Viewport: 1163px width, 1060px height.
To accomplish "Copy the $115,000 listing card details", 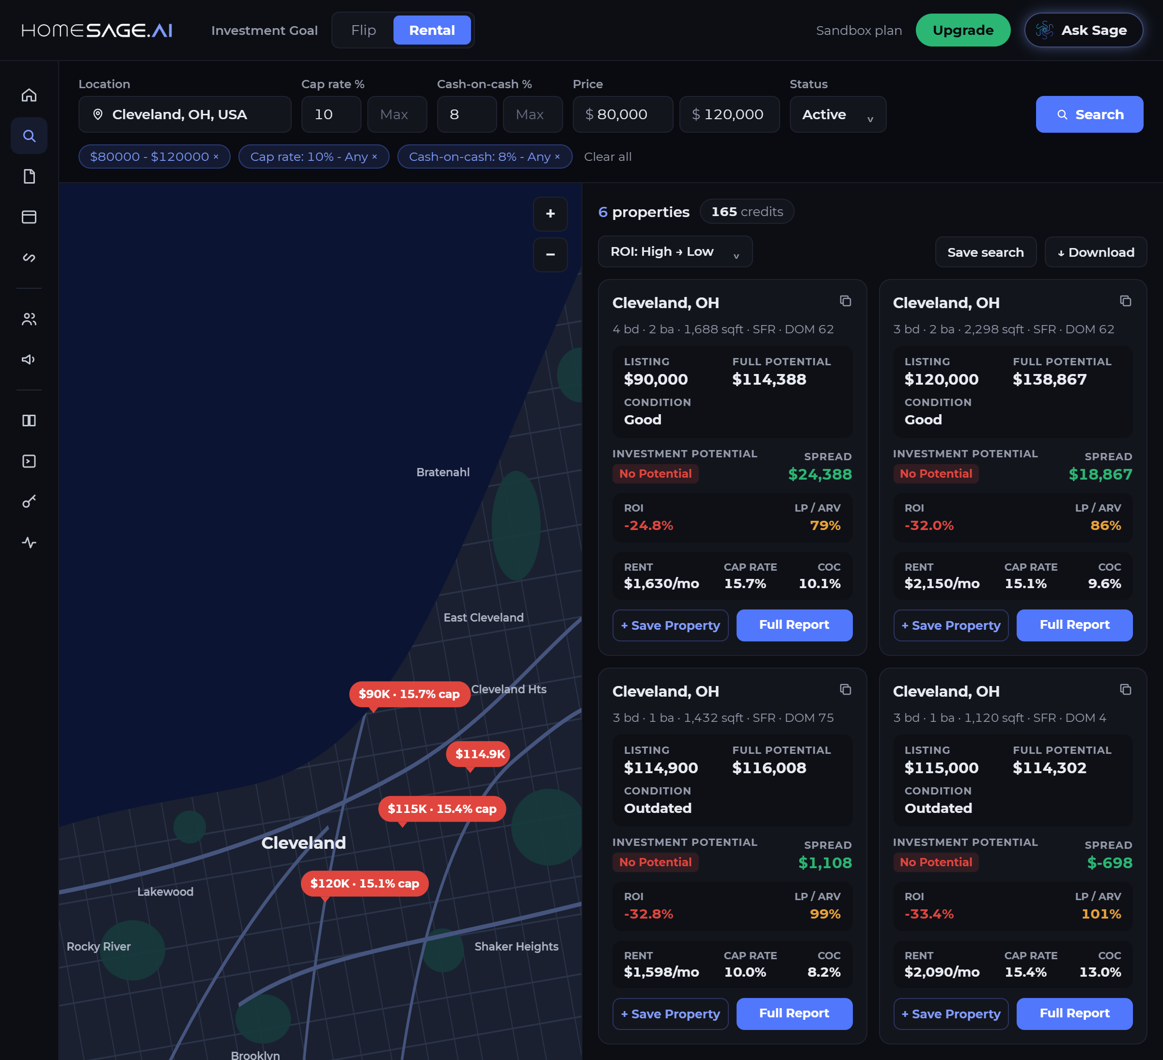I will pyautogui.click(x=1126, y=690).
